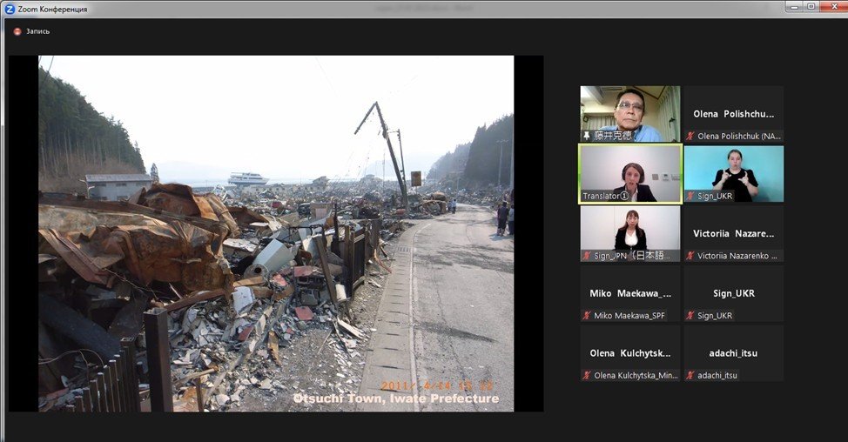Minimize the Zoom conference window

click(x=794, y=7)
